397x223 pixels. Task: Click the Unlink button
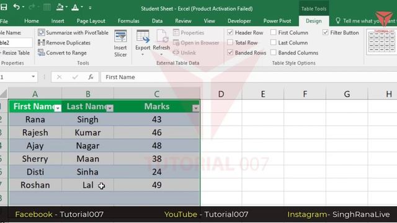184,53
